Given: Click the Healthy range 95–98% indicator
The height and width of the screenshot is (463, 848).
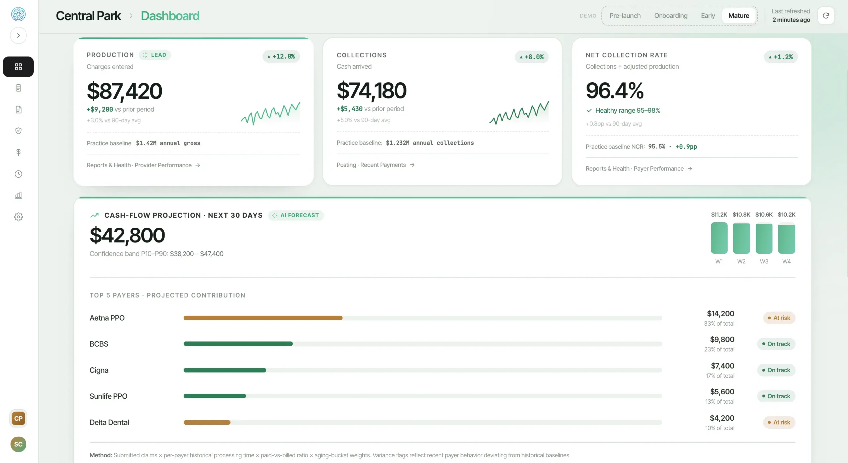Looking at the screenshot, I should [623, 110].
